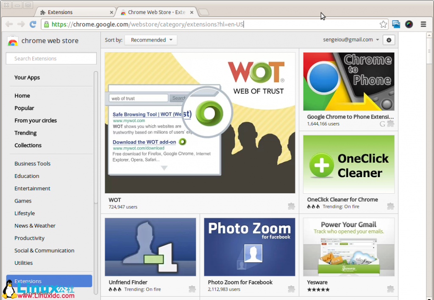Open the Chrome hamburger menu
Screen dimensions: 434x300
423,24
